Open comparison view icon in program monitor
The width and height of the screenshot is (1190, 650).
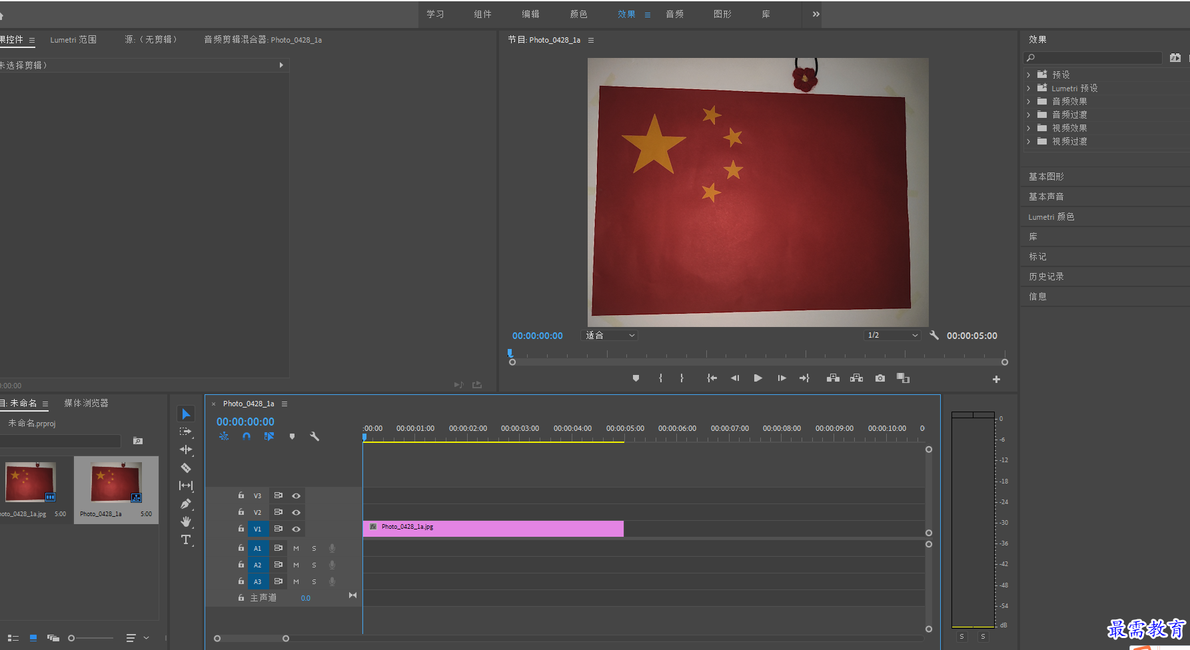coord(903,378)
